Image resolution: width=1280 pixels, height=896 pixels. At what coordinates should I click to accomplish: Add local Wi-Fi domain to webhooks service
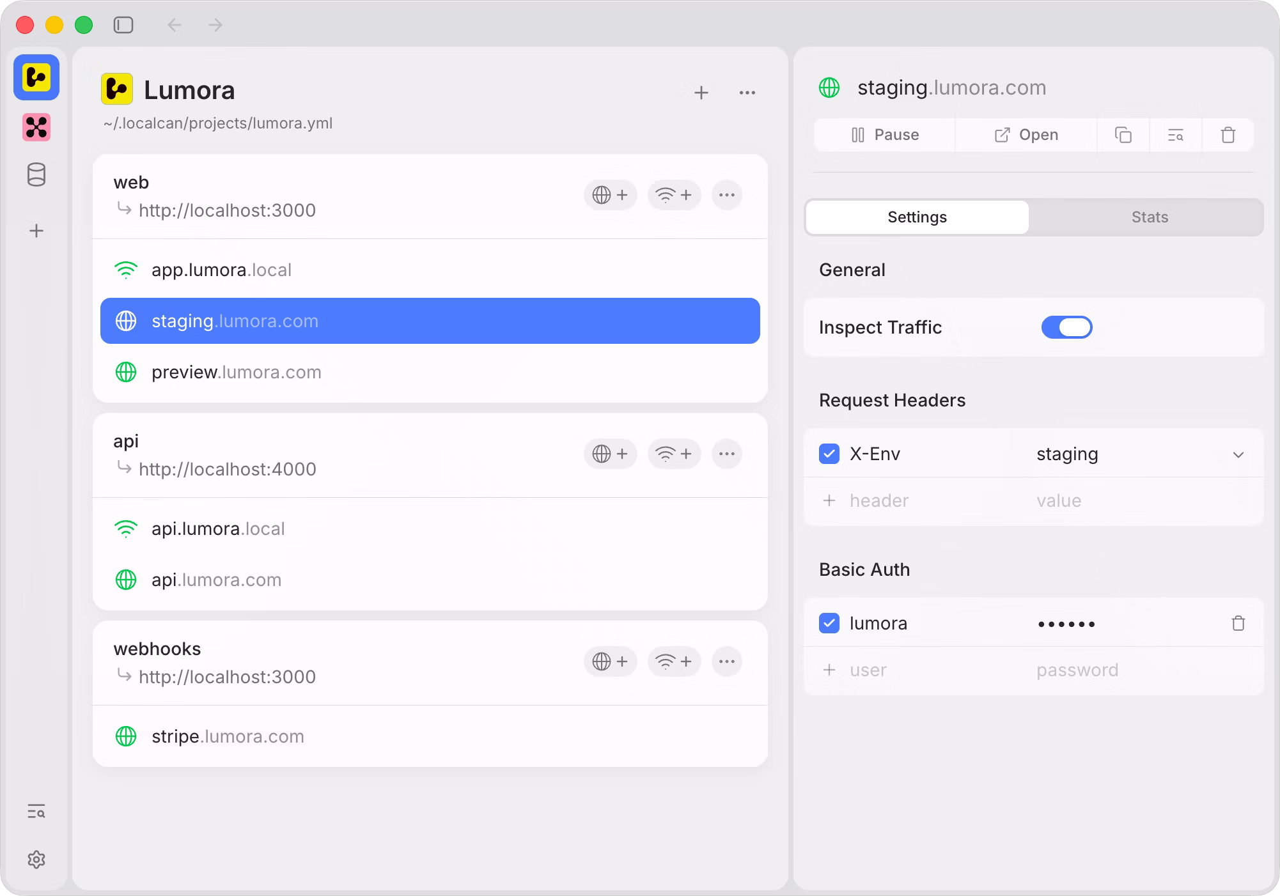(674, 661)
